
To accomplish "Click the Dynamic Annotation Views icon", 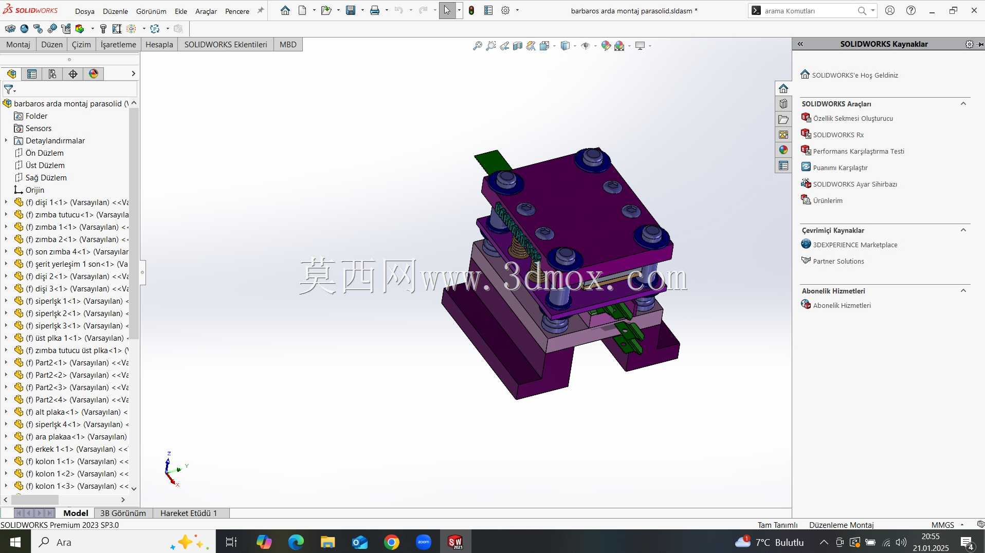I will tap(531, 46).
